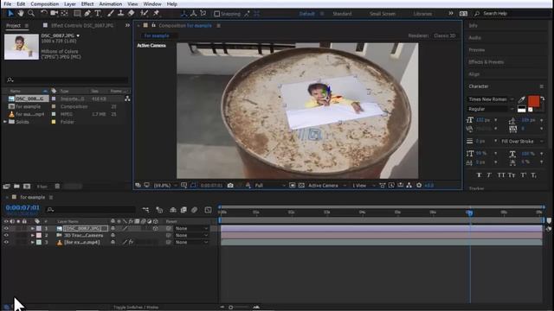Focus the Project panel search field
This screenshot has height=311, width=554.
pyautogui.click(x=68, y=80)
